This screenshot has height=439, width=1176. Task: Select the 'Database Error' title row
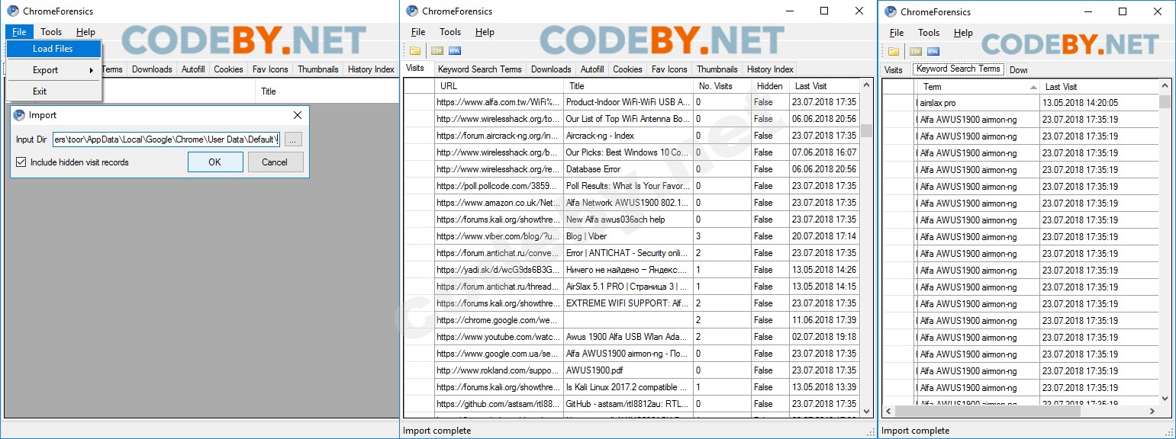coord(628,169)
